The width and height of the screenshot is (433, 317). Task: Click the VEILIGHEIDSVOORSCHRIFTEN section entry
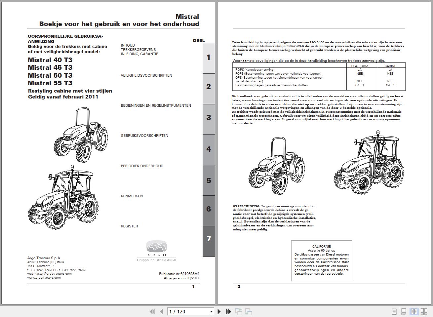tap(146, 75)
